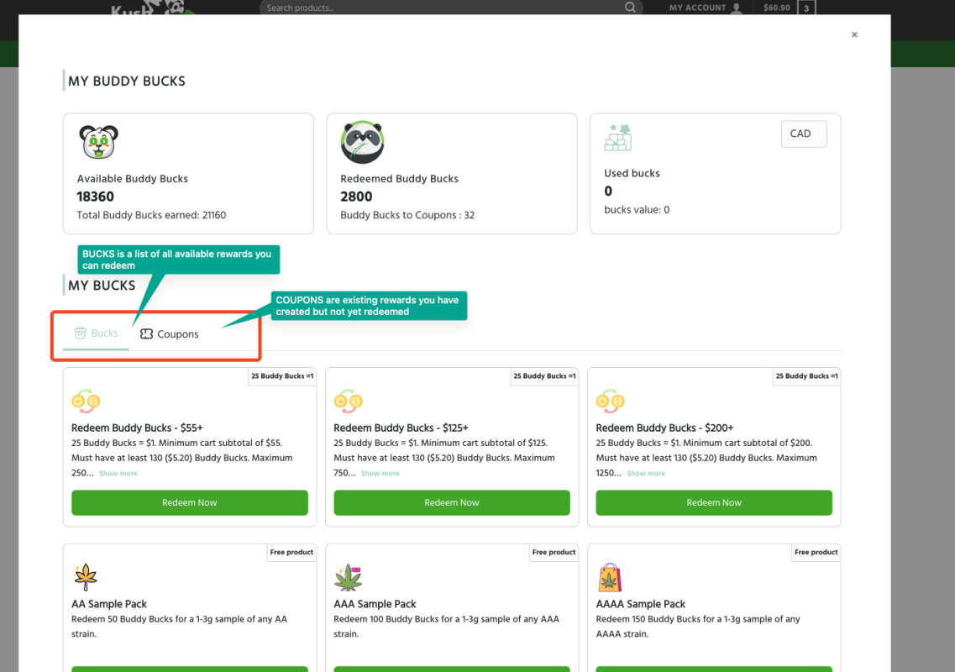955x672 pixels.
Task: Switch to the Coupons tab
Action: coord(176,333)
